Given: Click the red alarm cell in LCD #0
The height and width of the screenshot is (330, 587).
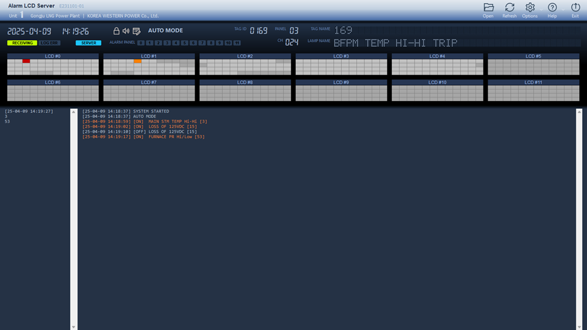Looking at the screenshot, I should click(26, 61).
